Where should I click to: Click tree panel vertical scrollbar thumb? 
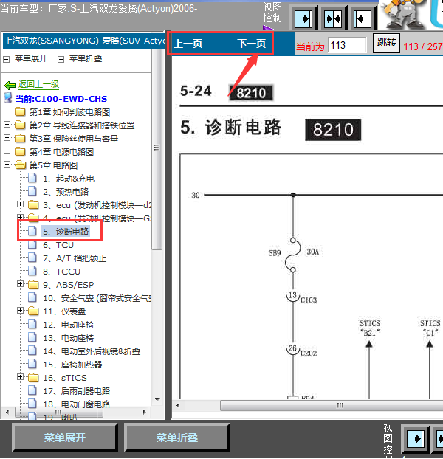point(157,149)
